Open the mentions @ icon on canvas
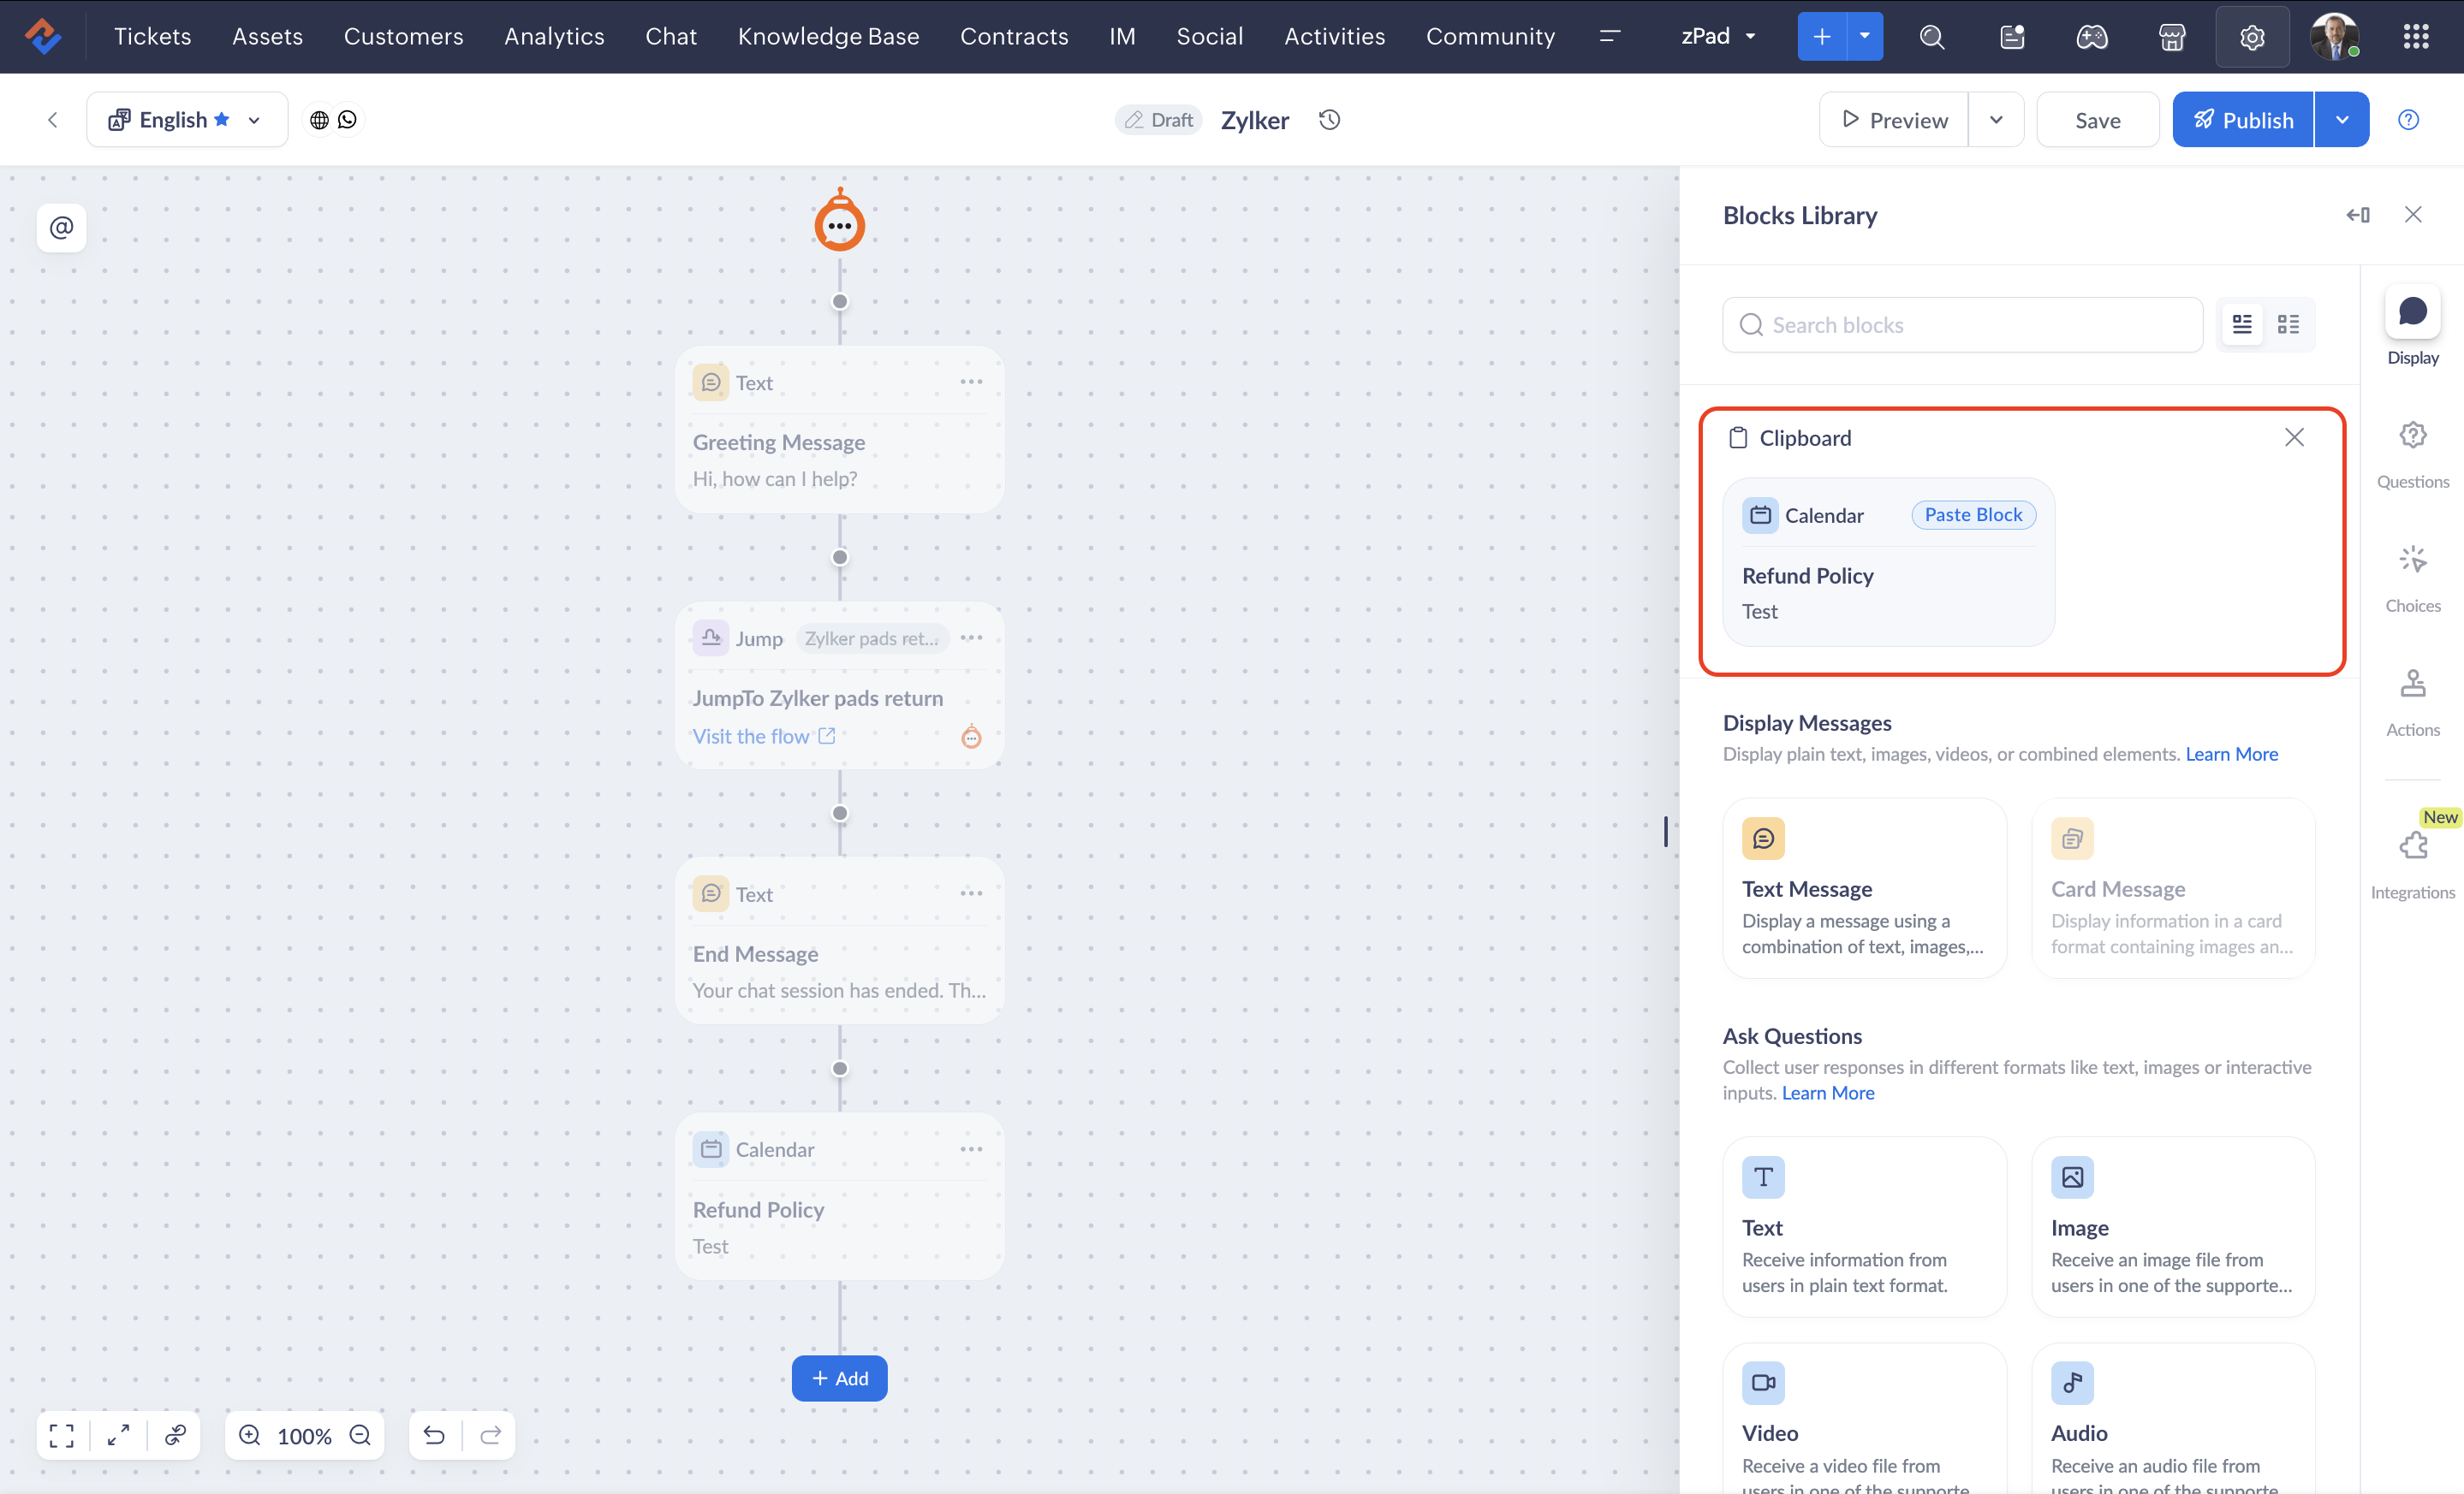 [x=61, y=227]
